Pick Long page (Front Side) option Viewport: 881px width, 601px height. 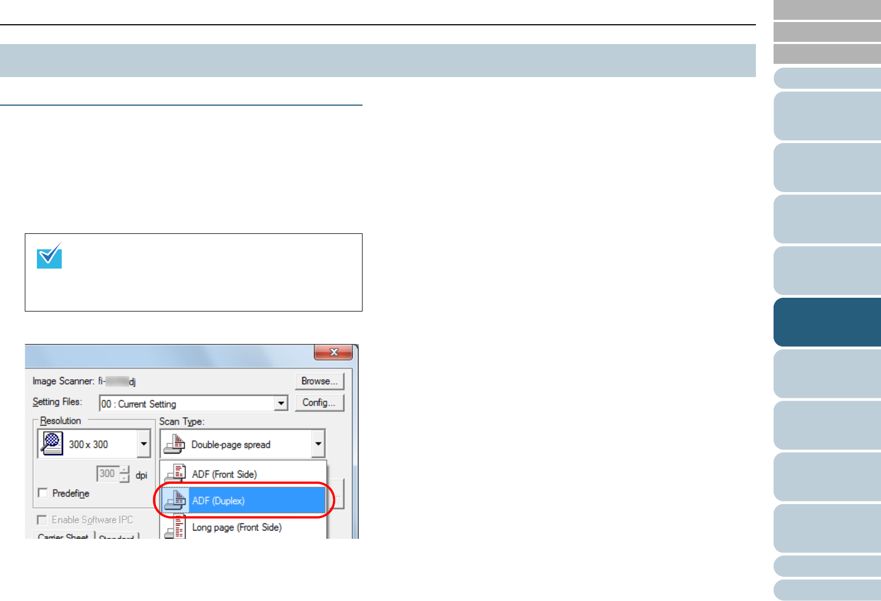click(x=243, y=527)
